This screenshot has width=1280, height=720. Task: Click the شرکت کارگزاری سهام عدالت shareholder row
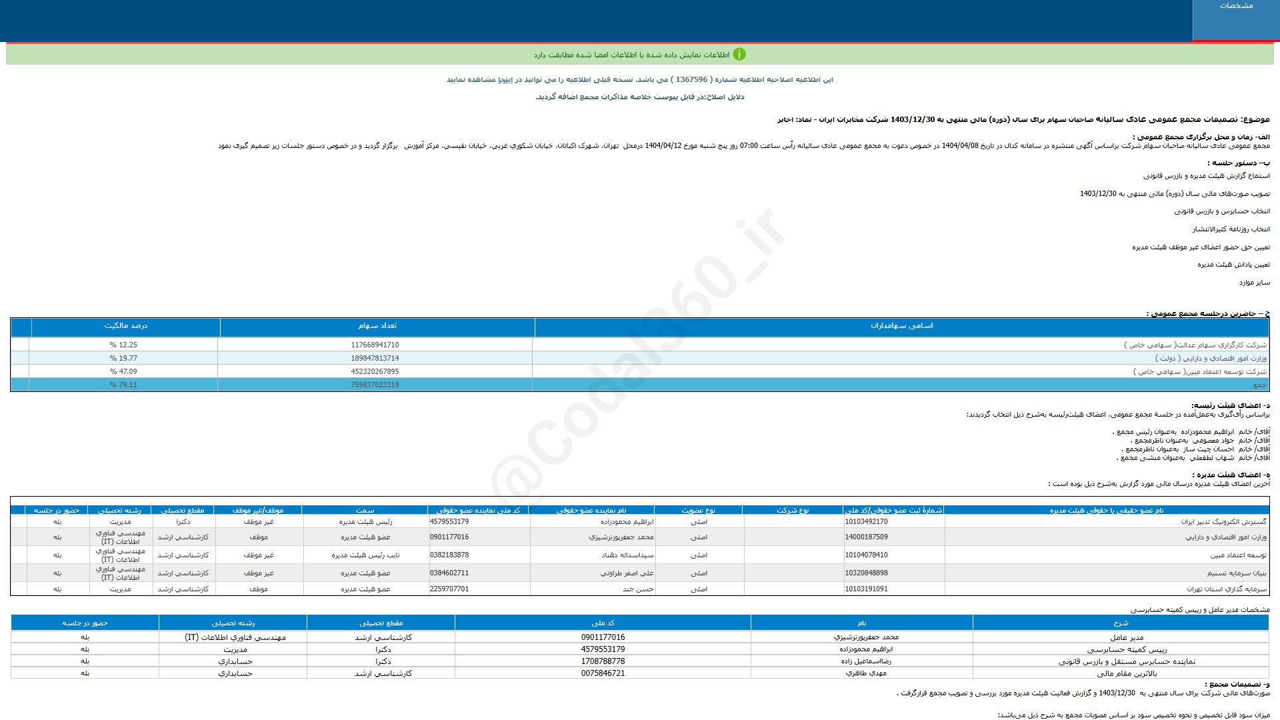640,345
